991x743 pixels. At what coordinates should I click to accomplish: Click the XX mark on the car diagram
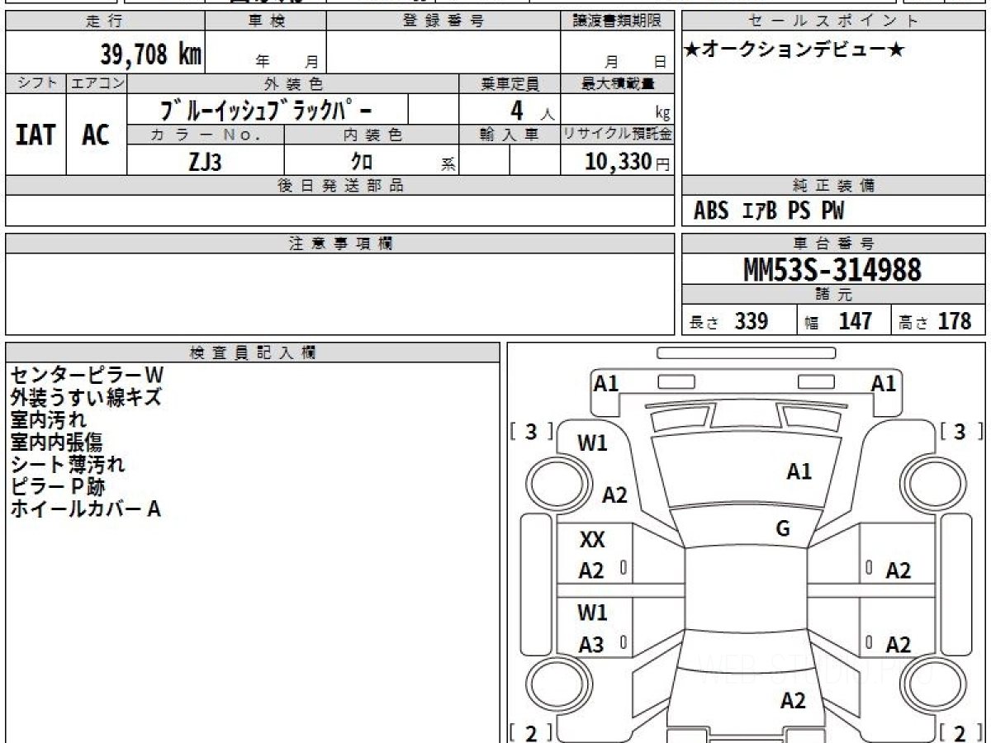click(592, 540)
